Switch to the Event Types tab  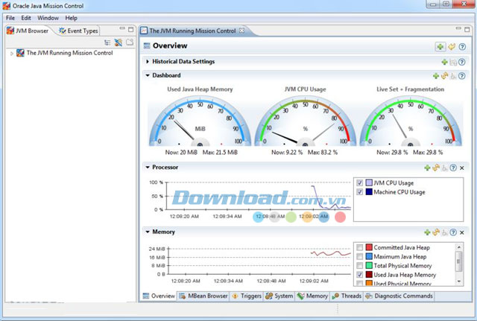point(78,31)
